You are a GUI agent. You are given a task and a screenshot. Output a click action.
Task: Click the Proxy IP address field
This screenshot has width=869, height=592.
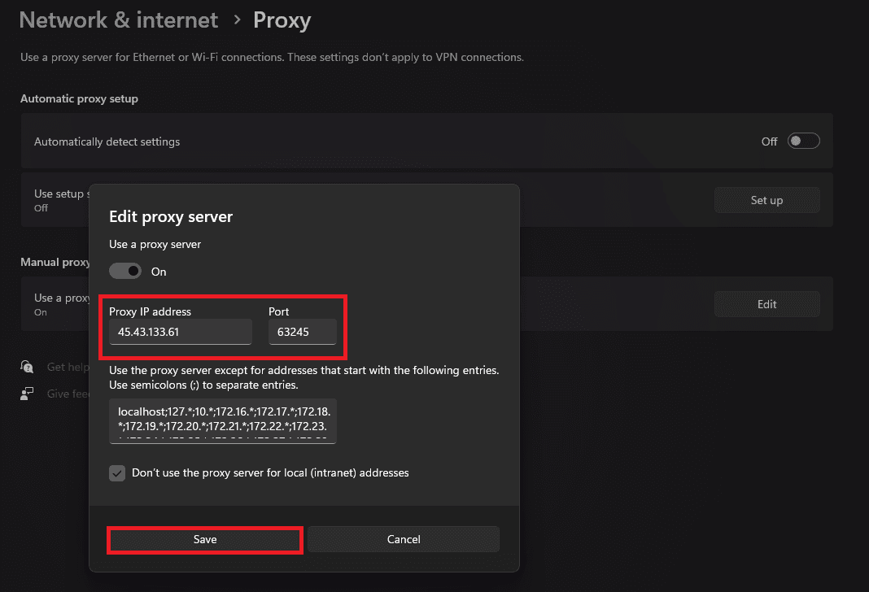179,331
